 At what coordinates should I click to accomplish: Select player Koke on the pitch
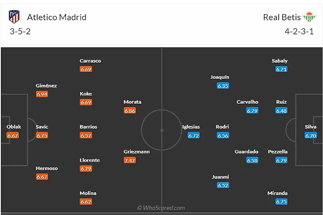(x=86, y=94)
